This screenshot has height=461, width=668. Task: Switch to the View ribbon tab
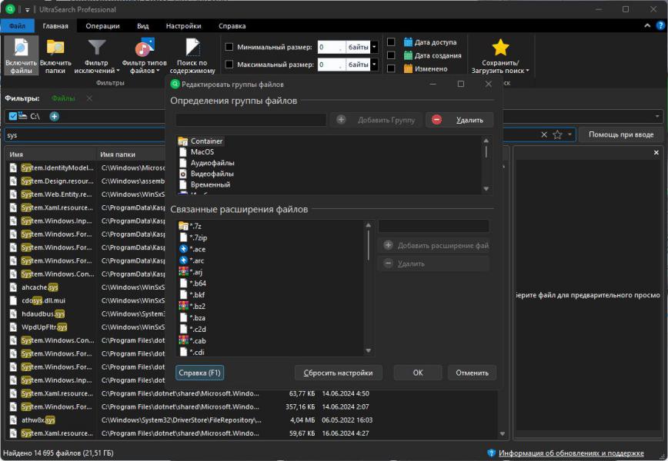coord(142,25)
